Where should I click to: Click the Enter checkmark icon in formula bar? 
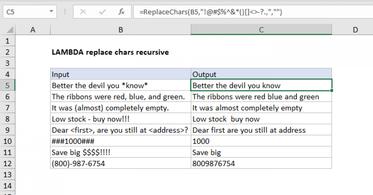click(102, 12)
